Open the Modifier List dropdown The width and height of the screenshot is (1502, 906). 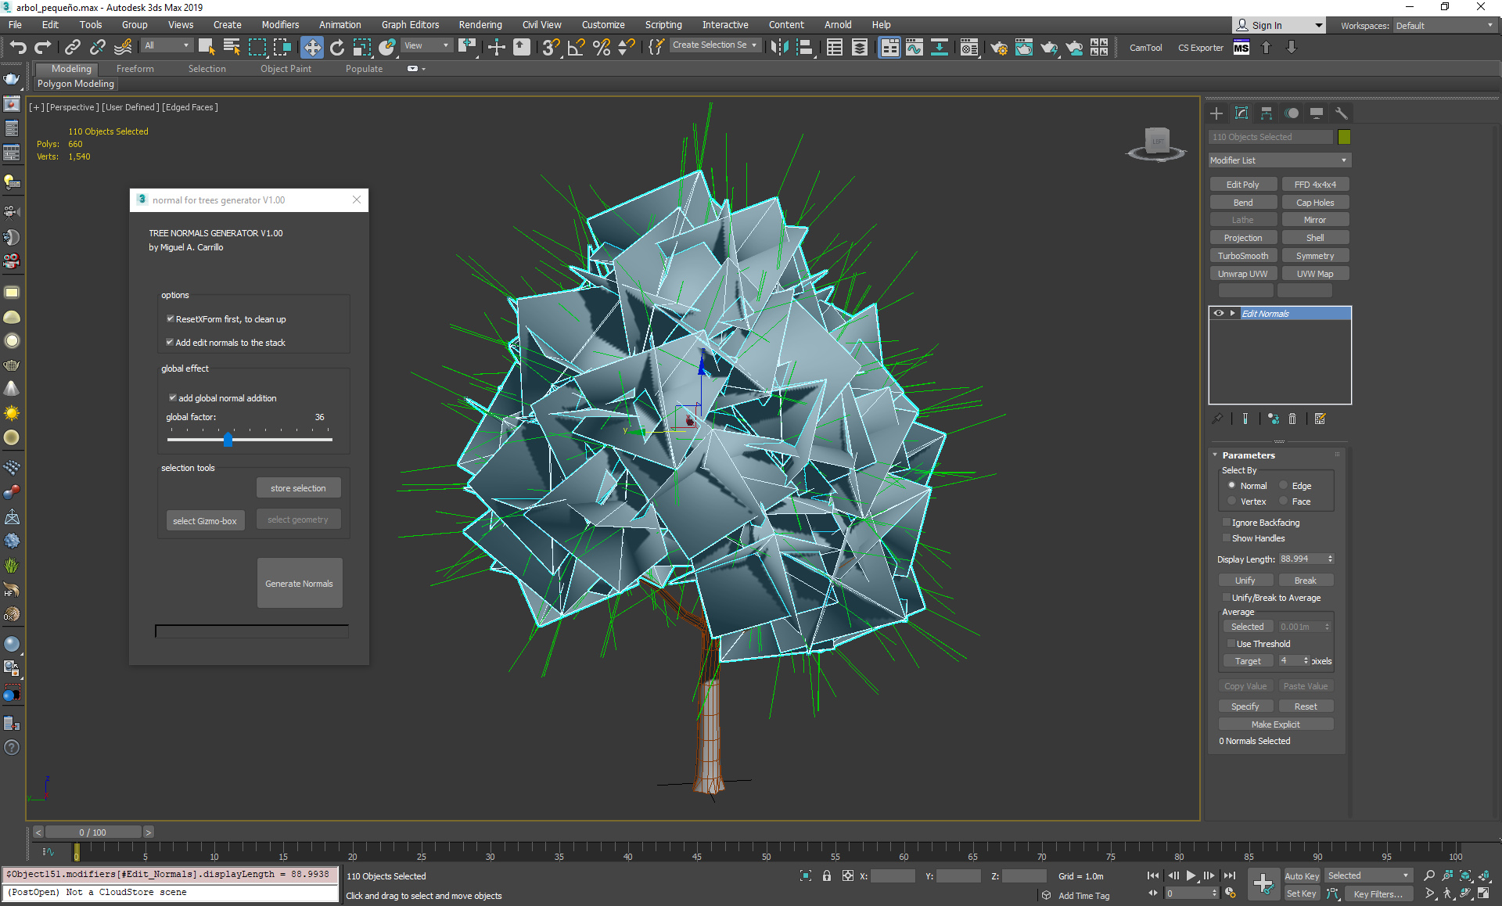pos(1279,160)
